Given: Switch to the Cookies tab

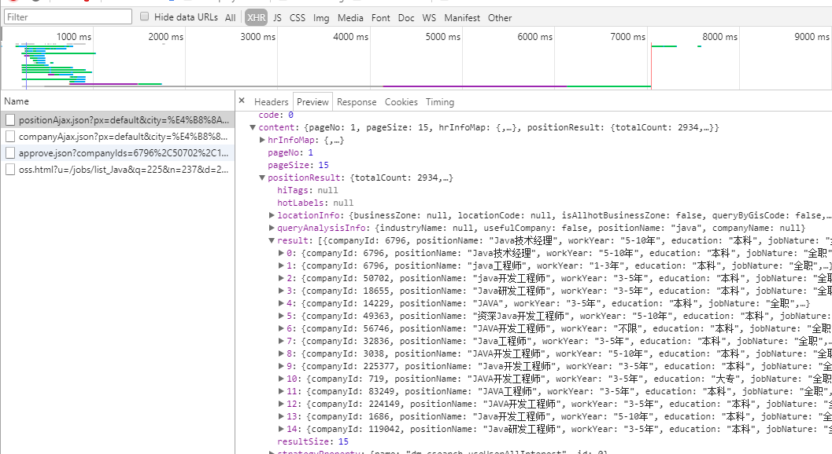Looking at the screenshot, I should (401, 101).
